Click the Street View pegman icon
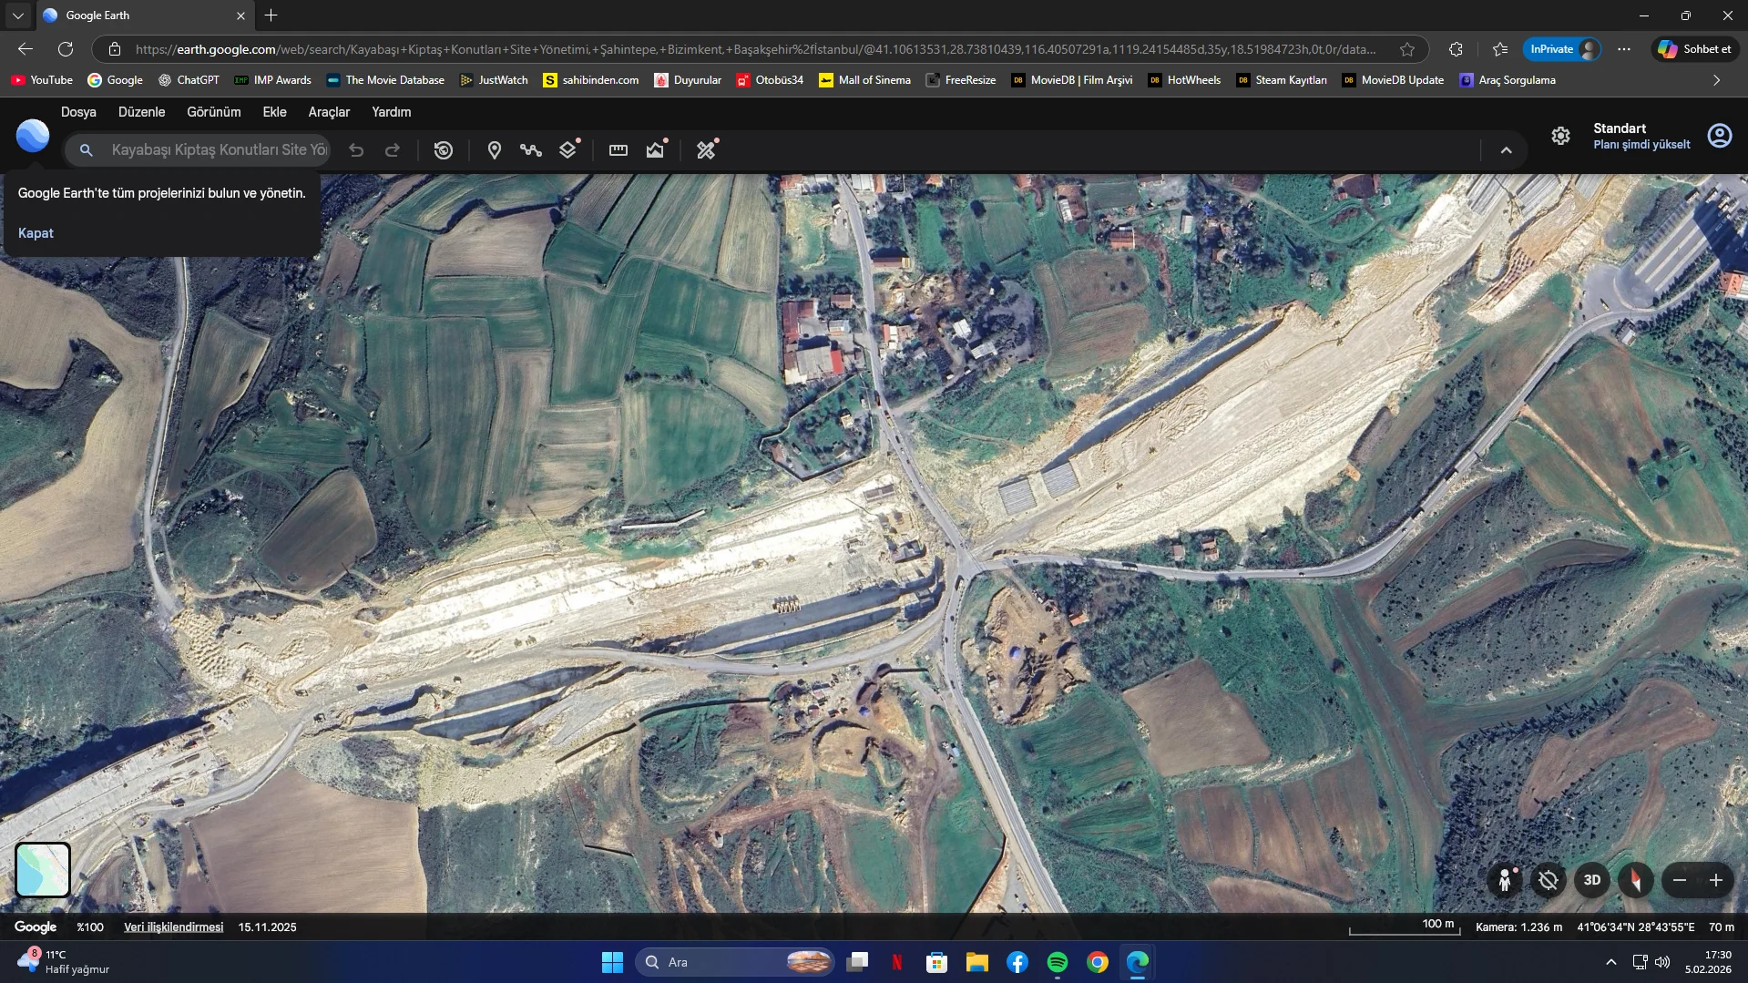The height and width of the screenshot is (983, 1748). tap(1505, 880)
